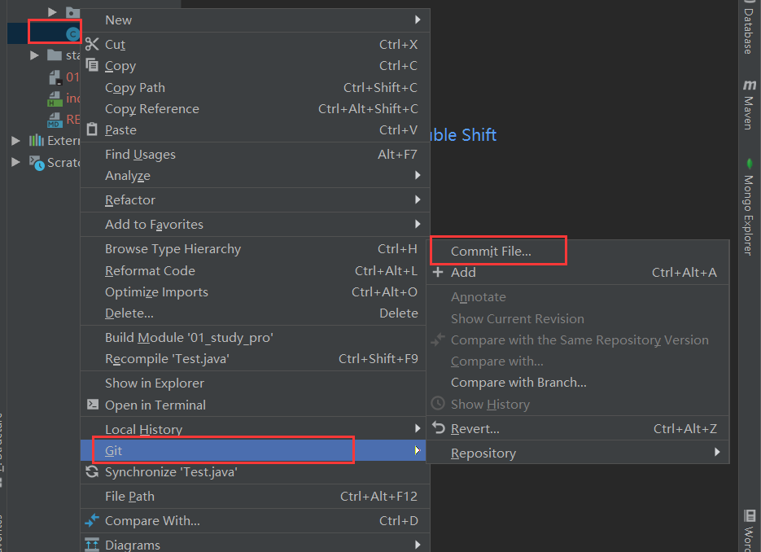The height and width of the screenshot is (552, 761).
Task: Select the Git menu entry
Action: click(x=253, y=450)
